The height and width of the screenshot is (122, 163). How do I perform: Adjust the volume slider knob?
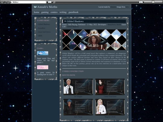(x=153, y=2)
